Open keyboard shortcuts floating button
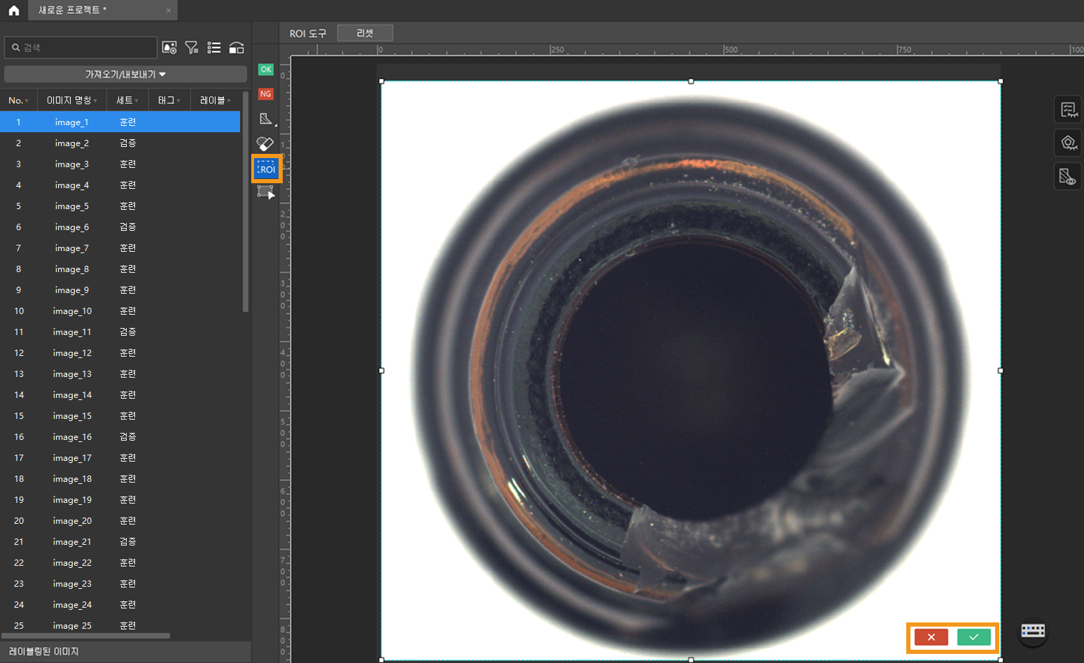 coord(1032,631)
